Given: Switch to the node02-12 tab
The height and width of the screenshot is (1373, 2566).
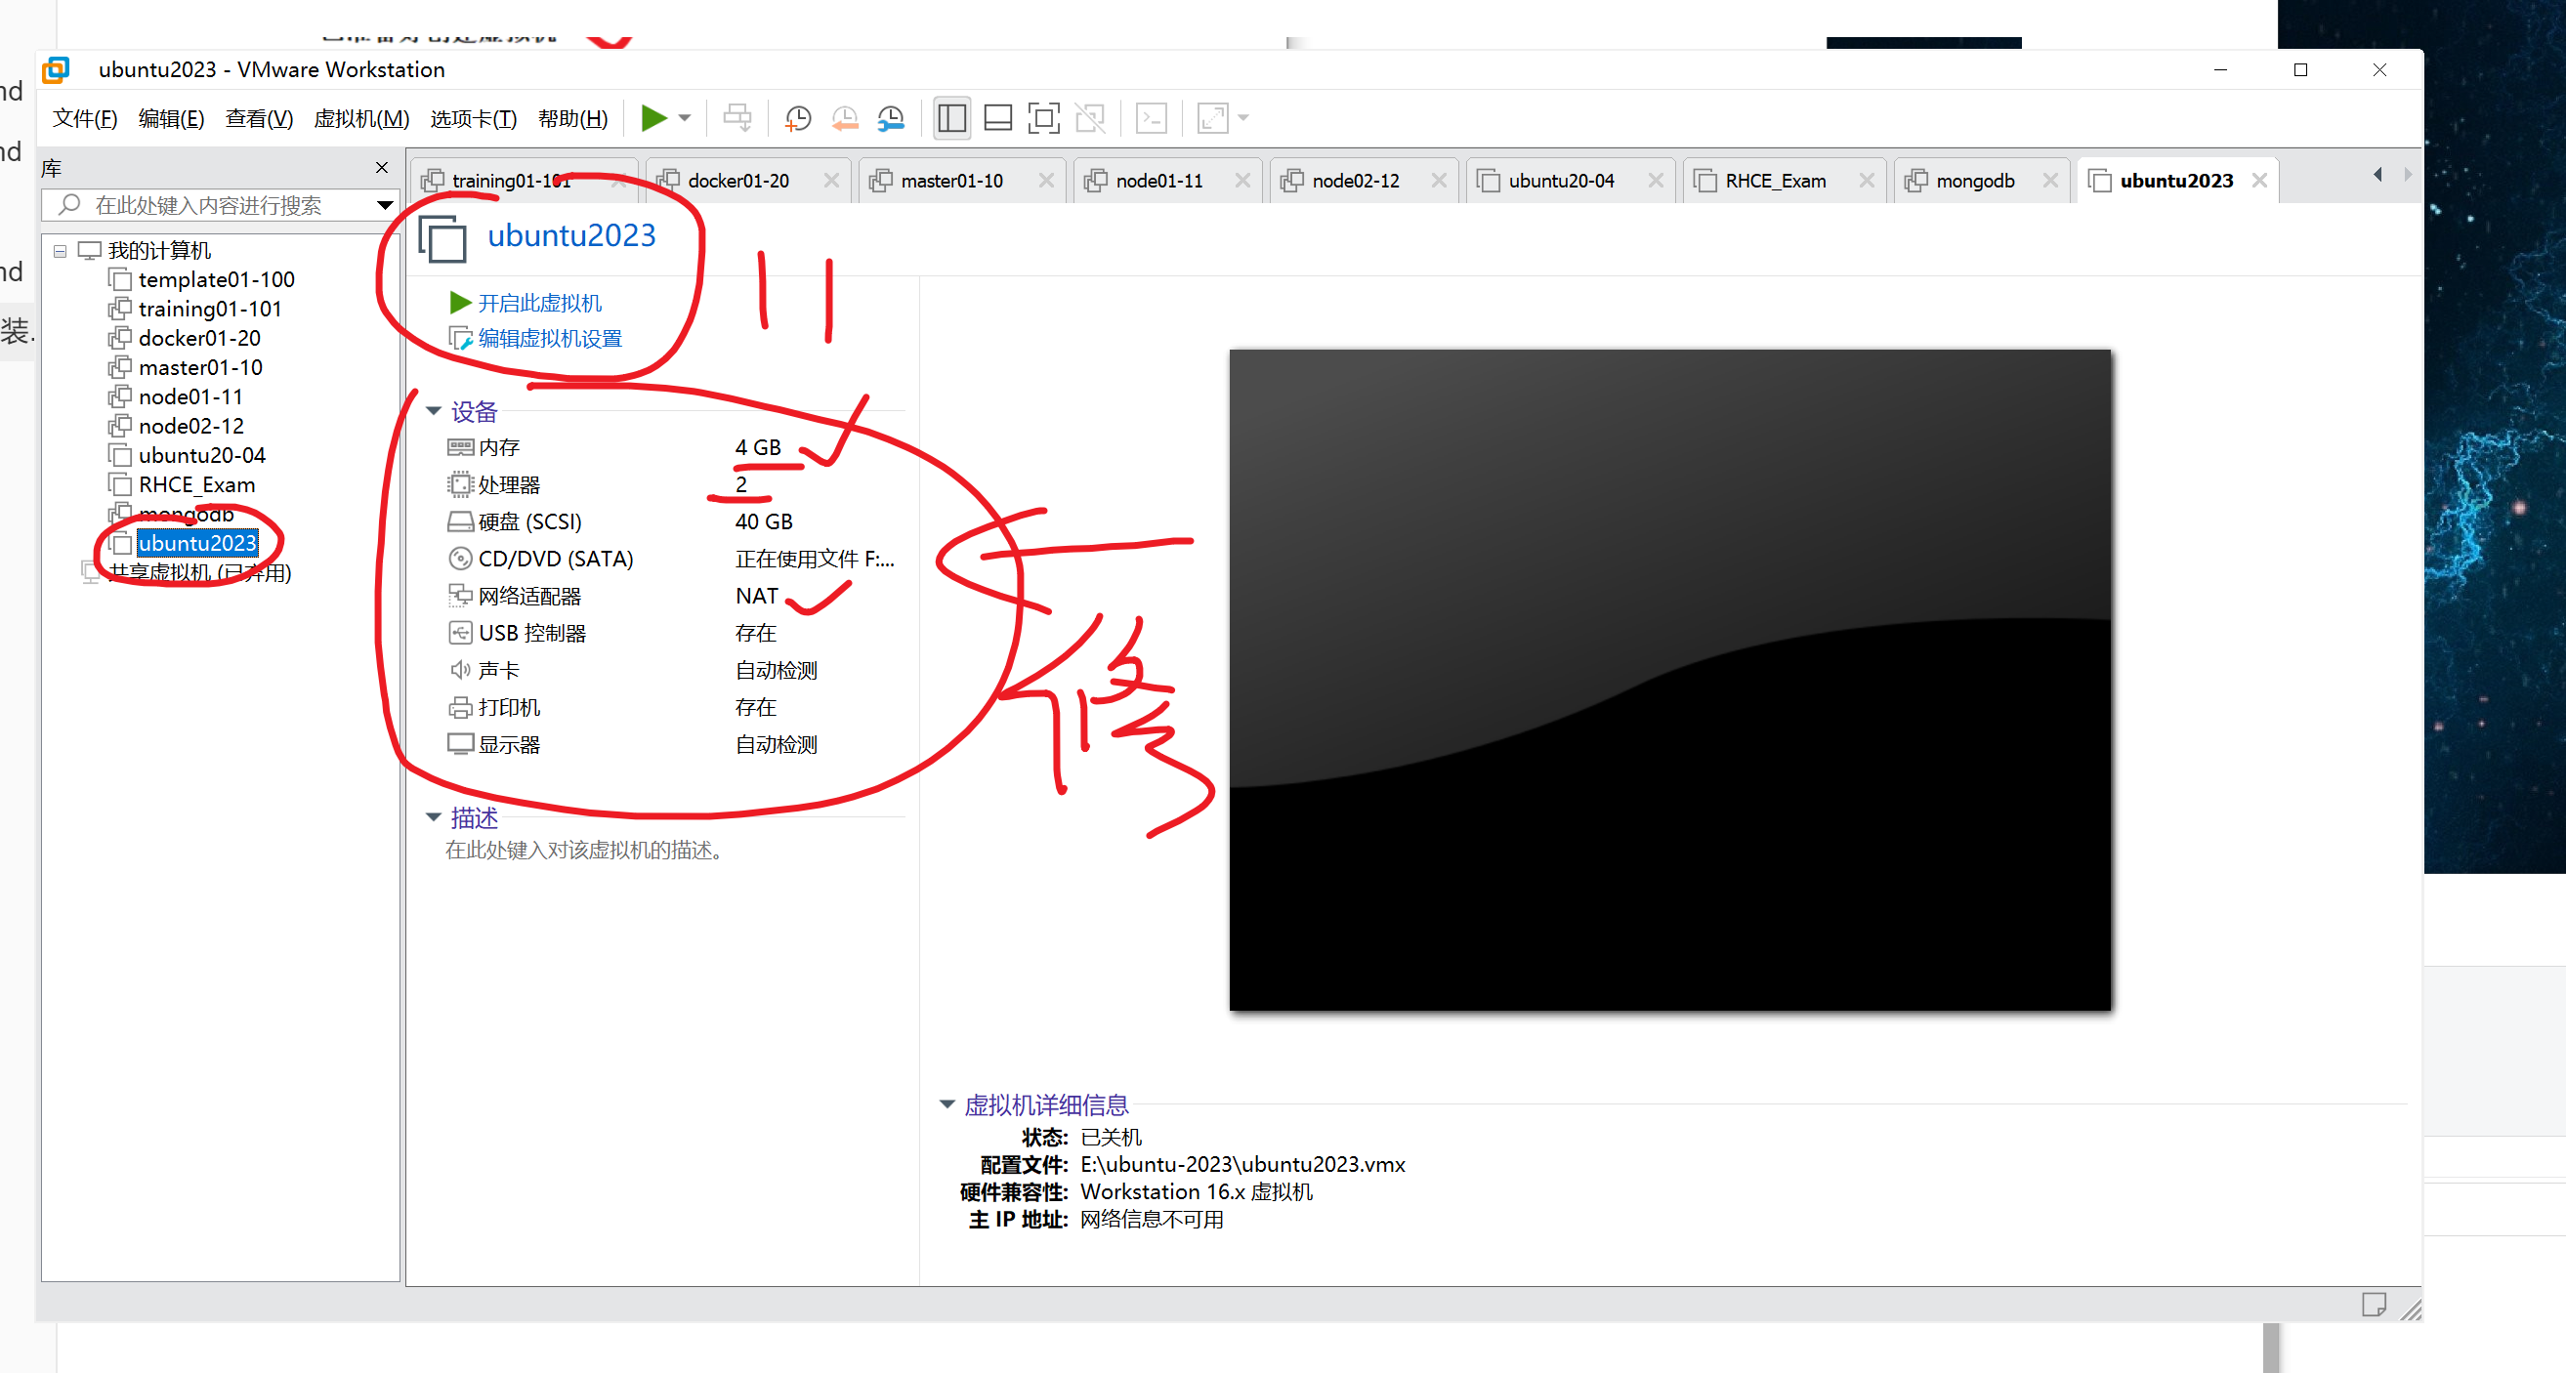Looking at the screenshot, I should tap(1355, 181).
